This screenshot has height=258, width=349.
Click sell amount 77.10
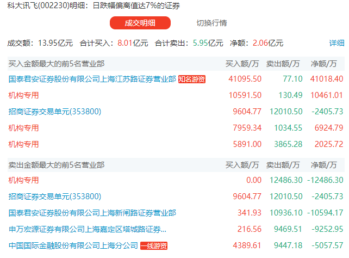pyautogui.click(x=292, y=79)
